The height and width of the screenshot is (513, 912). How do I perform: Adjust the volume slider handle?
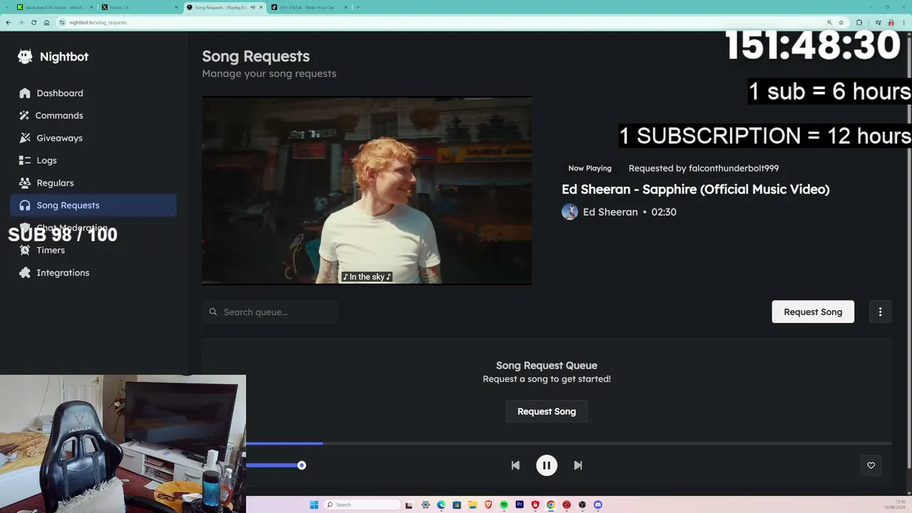click(301, 465)
